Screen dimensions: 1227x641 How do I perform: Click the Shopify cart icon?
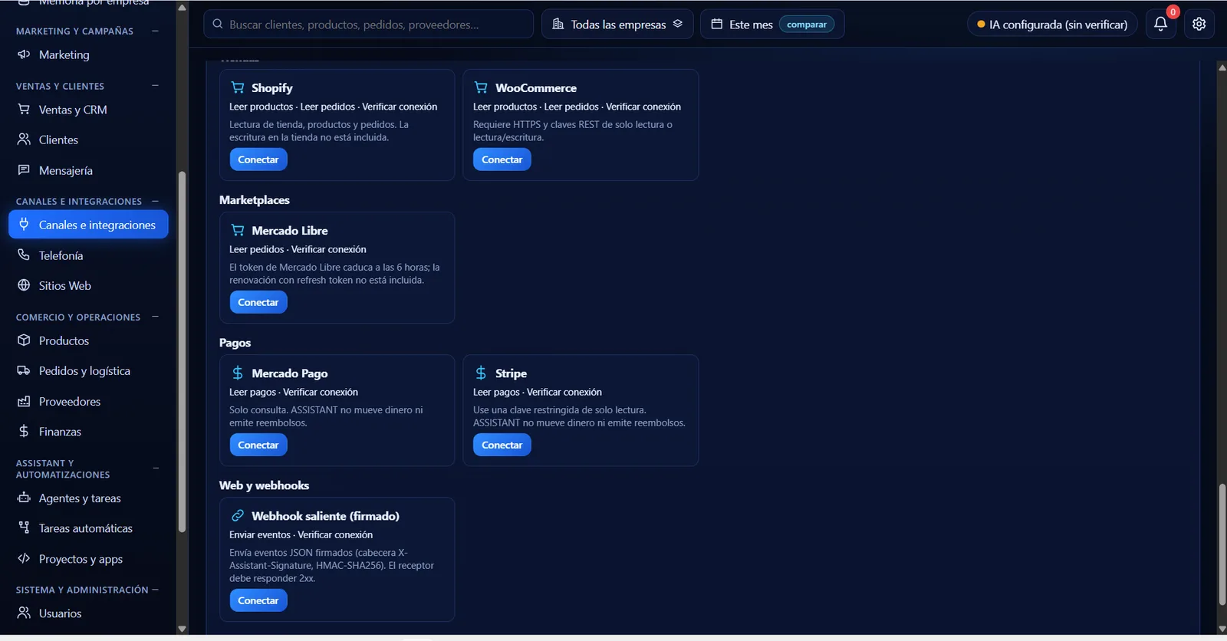pos(238,87)
